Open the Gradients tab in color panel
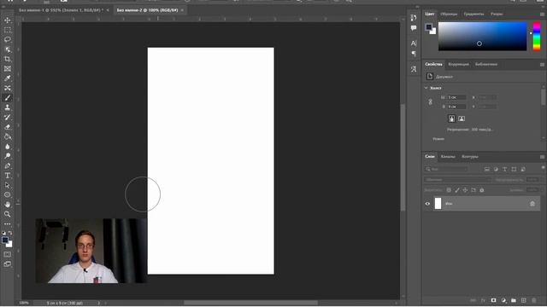547x307 pixels. pyautogui.click(x=473, y=14)
